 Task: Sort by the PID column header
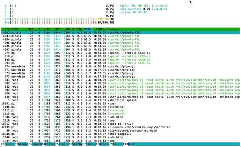(7, 29)
